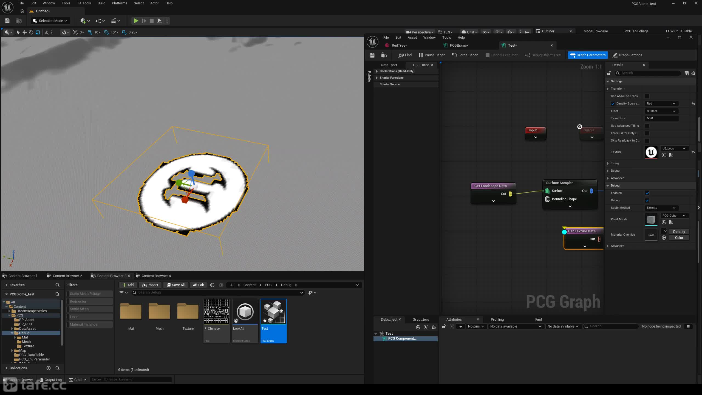Open Filter Bilinear dropdown
Image resolution: width=702 pixels, height=395 pixels.
click(661, 111)
